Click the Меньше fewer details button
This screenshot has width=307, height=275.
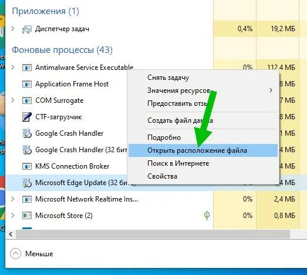point(32,254)
